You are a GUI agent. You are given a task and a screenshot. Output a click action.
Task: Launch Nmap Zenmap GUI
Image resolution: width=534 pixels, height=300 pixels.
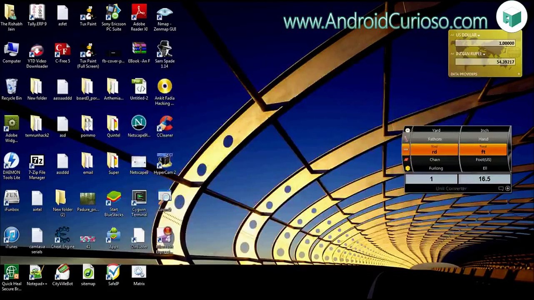click(x=165, y=18)
